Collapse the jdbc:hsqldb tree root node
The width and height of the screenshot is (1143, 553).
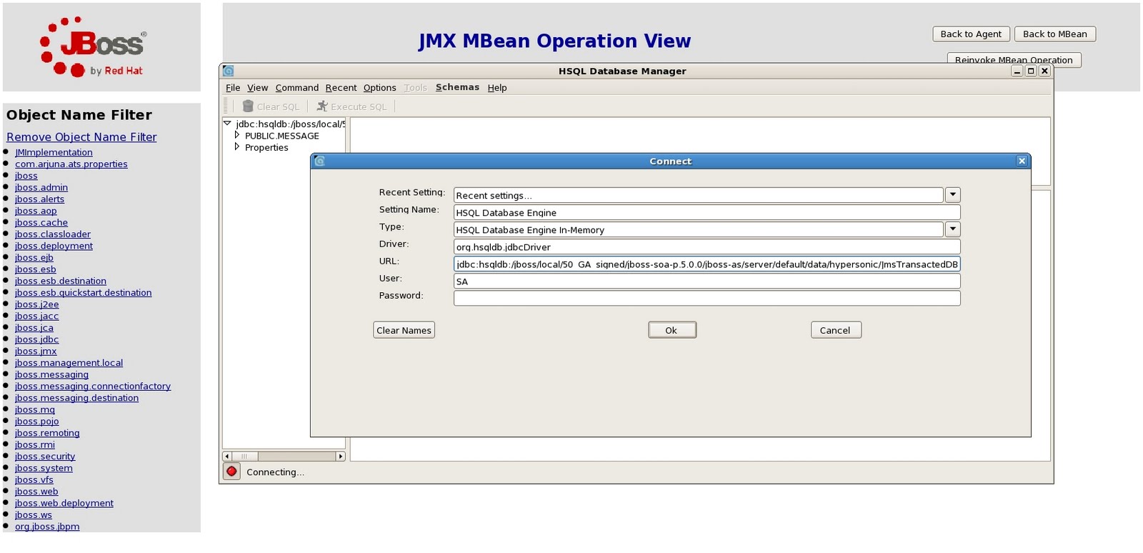coord(227,124)
